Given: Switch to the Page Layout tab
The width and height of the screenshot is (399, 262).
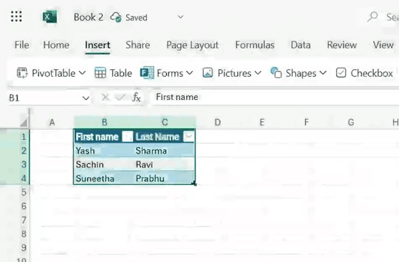Looking at the screenshot, I should pos(192,45).
